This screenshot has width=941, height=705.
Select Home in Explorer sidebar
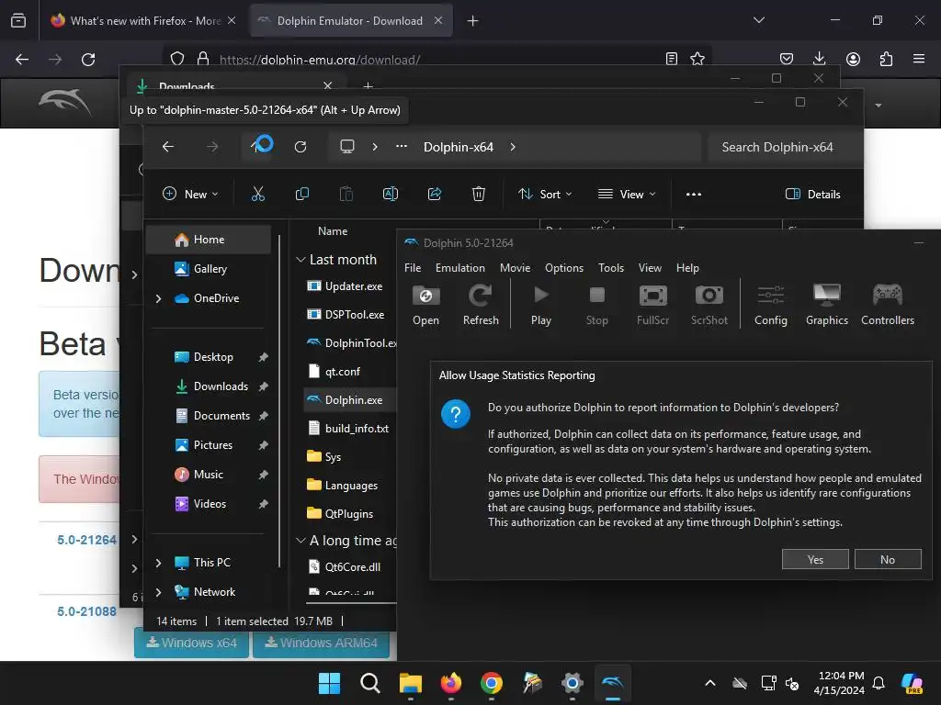[209, 240]
